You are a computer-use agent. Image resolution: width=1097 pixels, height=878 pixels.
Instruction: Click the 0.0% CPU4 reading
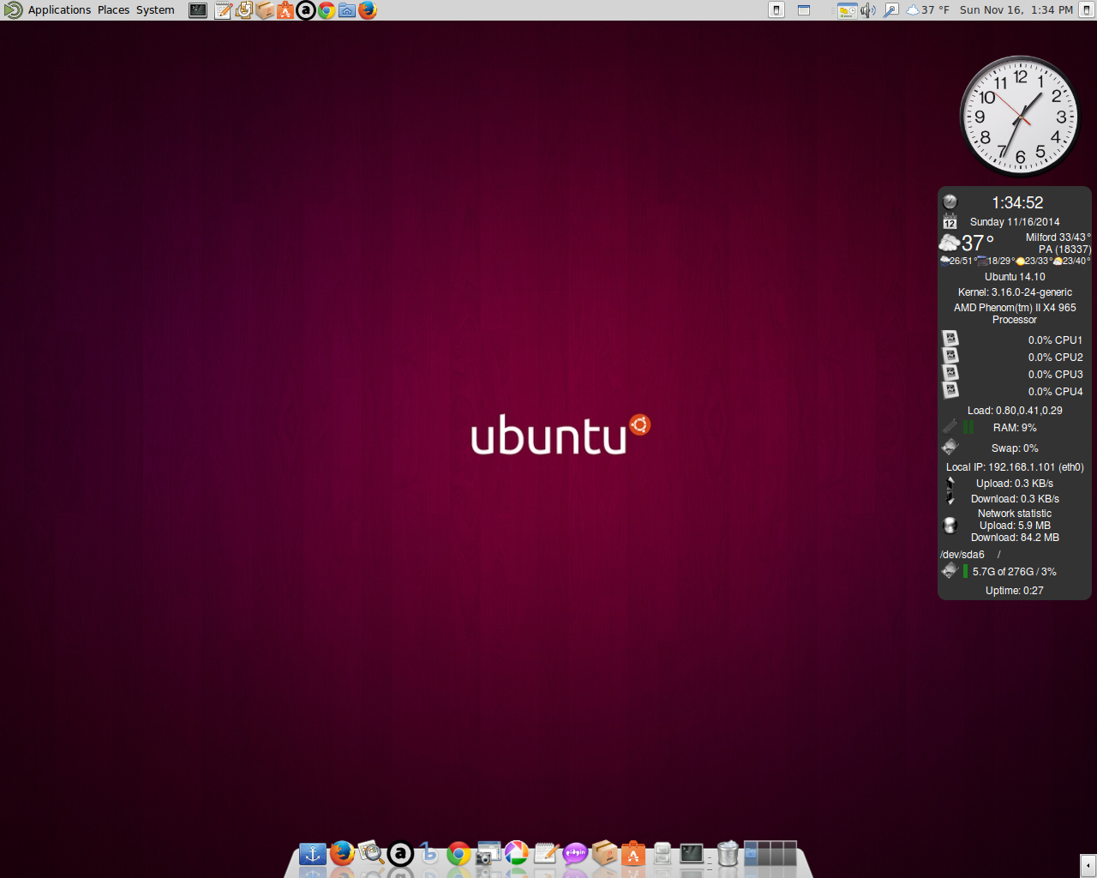tap(1055, 392)
